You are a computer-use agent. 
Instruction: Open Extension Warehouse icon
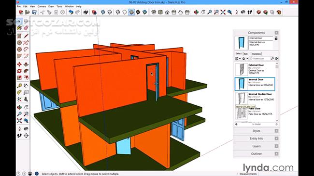click(x=279, y=13)
